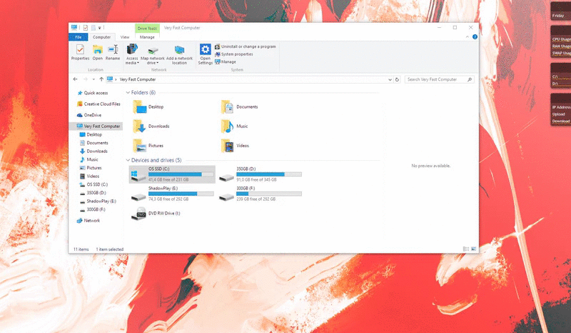Open the File tab

point(79,37)
